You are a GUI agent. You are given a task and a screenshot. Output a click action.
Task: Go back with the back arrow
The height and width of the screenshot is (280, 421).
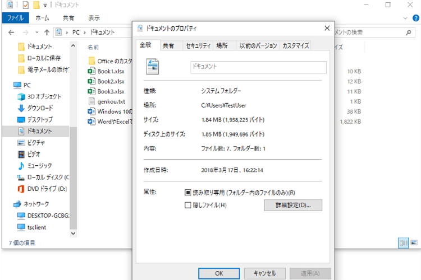coord(11,32)
